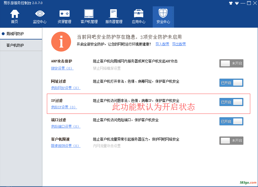Open the title bar dropdown triangle menu
This screenshot has height=187, width=258.
pyautogui.click(x=237, y=3)
